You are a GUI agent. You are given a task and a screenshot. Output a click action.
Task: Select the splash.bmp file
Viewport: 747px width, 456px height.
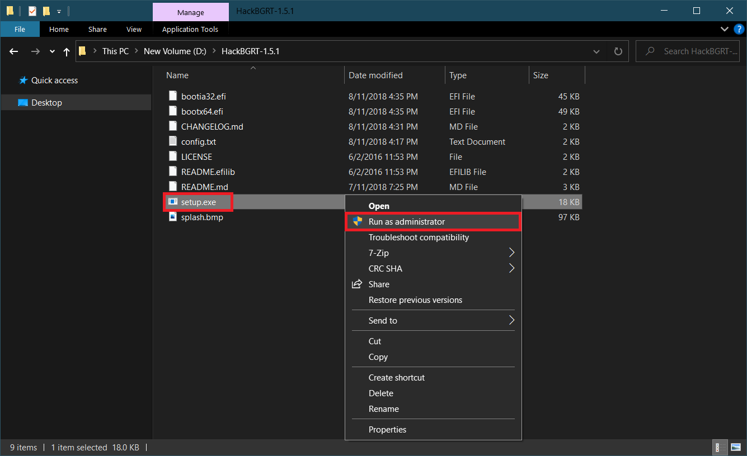pos(202,217)
